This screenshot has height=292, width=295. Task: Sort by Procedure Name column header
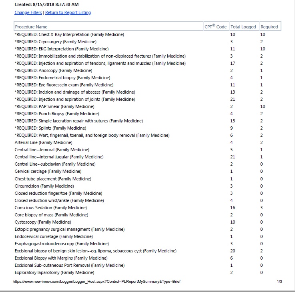[31, 27]
